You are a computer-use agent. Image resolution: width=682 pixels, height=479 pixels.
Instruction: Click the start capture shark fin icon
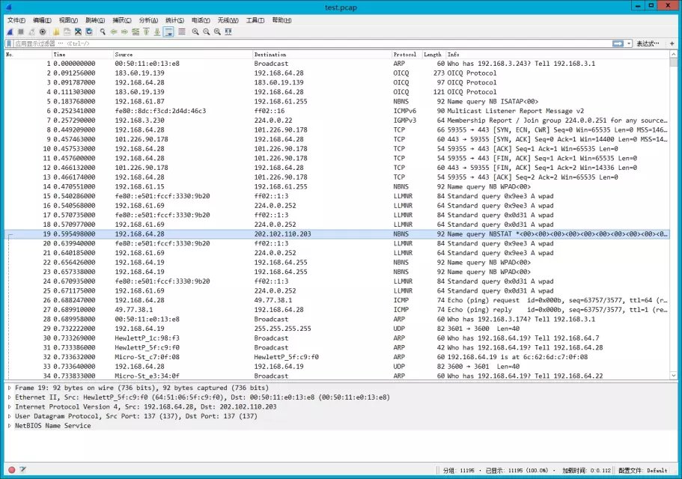point(10,31)
